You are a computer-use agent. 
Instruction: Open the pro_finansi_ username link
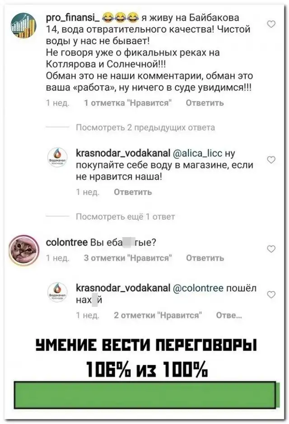click(73, 18)
